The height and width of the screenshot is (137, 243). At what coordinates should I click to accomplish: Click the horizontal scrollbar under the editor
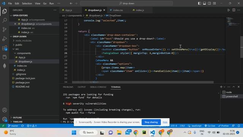coord(143,82)
